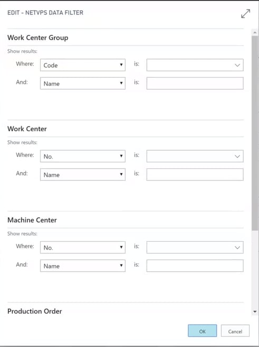Click the Work Center Group Name value input
Viewport: 259px width, 347px height.
tap(195, 84)
